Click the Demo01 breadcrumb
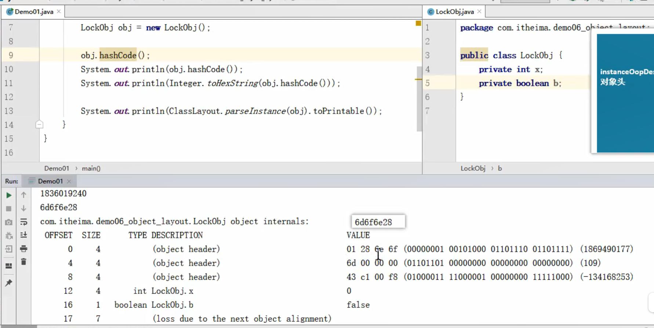 pyautogui.click(x=57, y=168)
